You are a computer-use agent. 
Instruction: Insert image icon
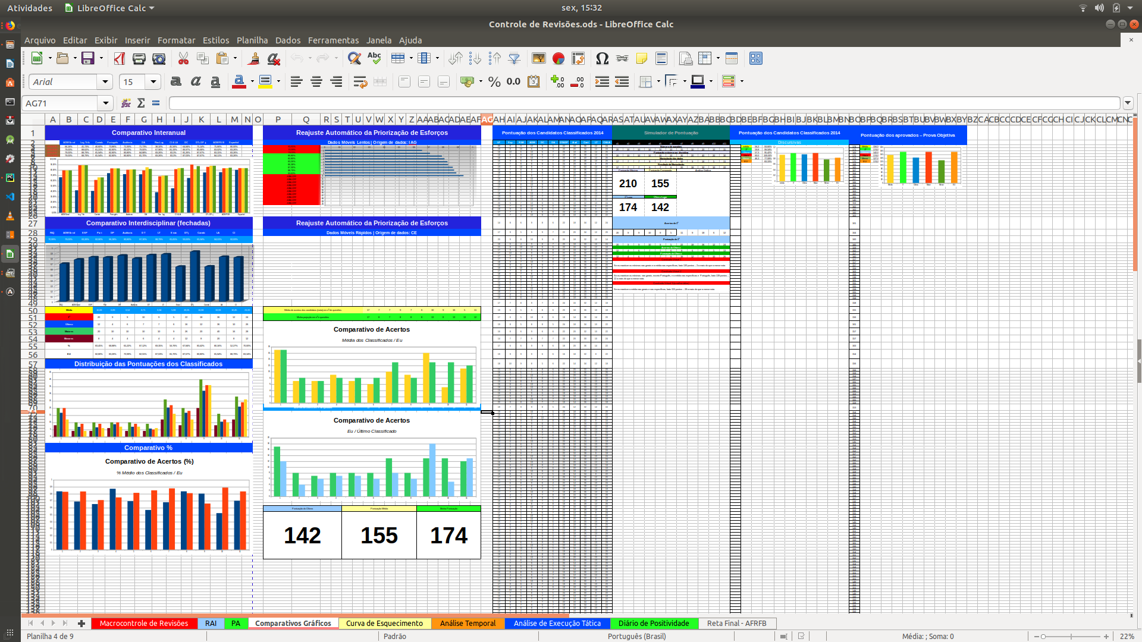pos(539,58)
